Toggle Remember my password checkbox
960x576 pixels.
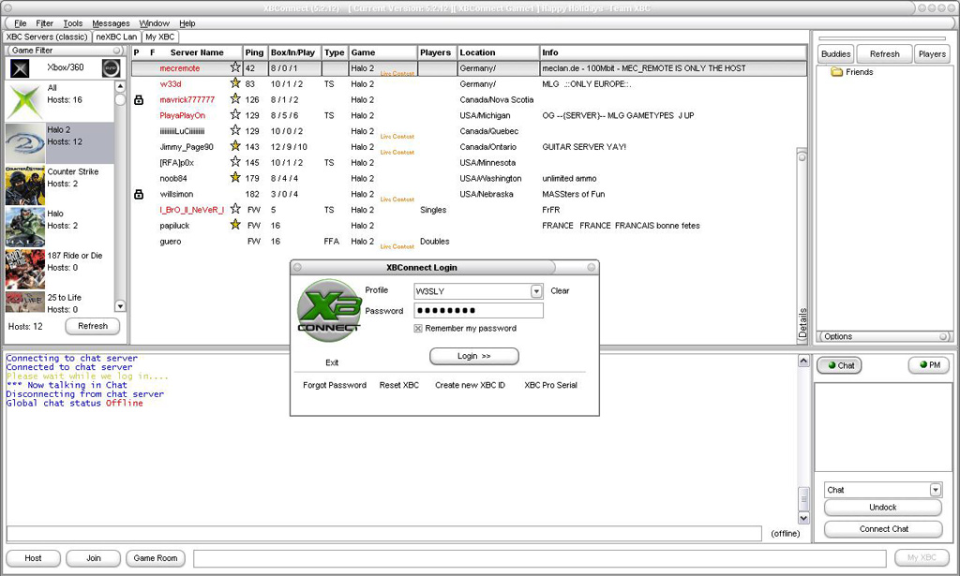tap(418, 329)
